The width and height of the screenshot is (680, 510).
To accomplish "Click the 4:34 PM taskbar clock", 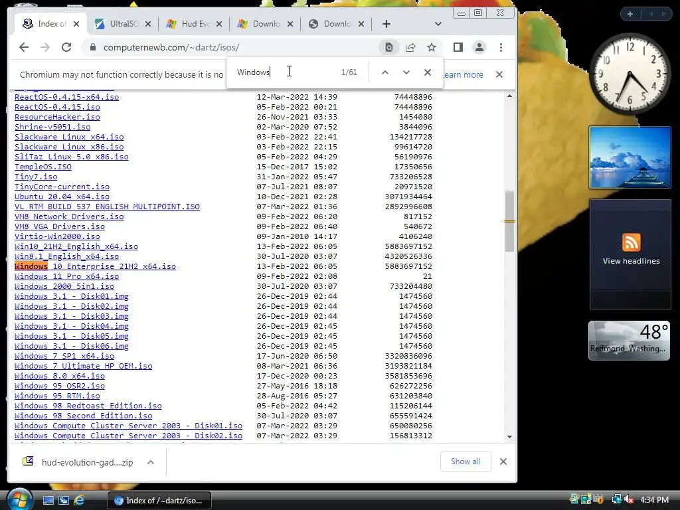I will coord(654,500).
